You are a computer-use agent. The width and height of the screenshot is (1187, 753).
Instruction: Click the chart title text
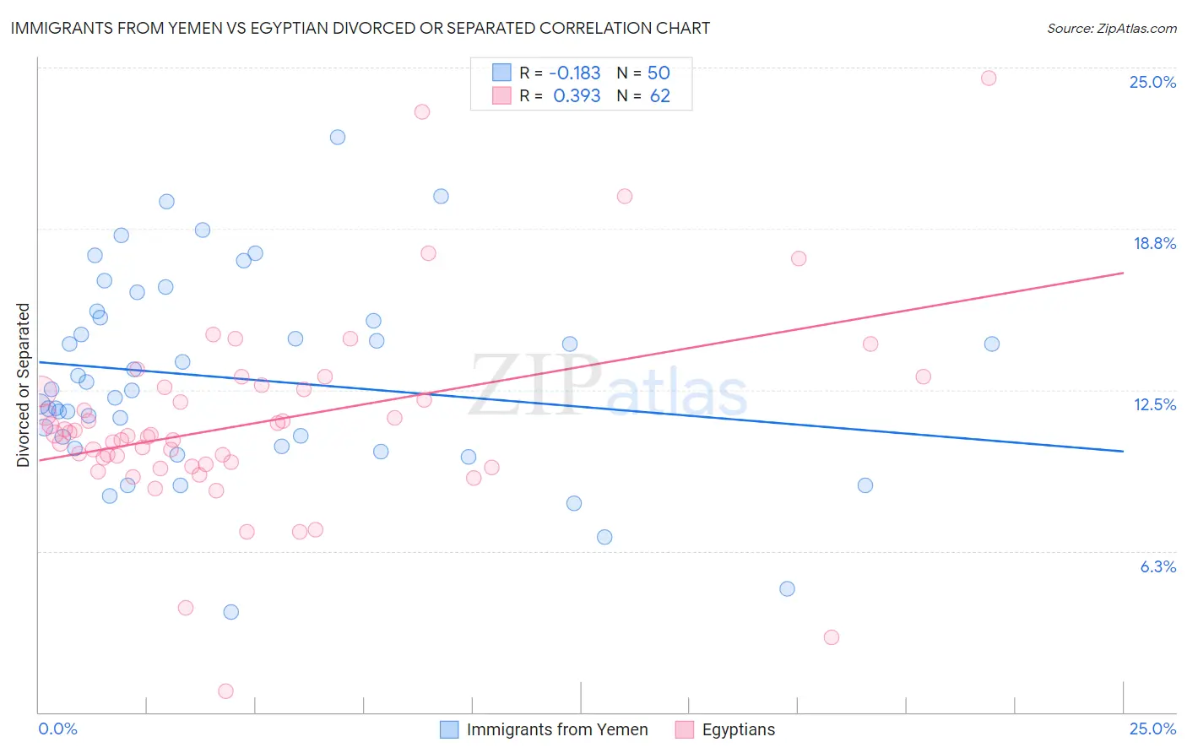(360, 28)
